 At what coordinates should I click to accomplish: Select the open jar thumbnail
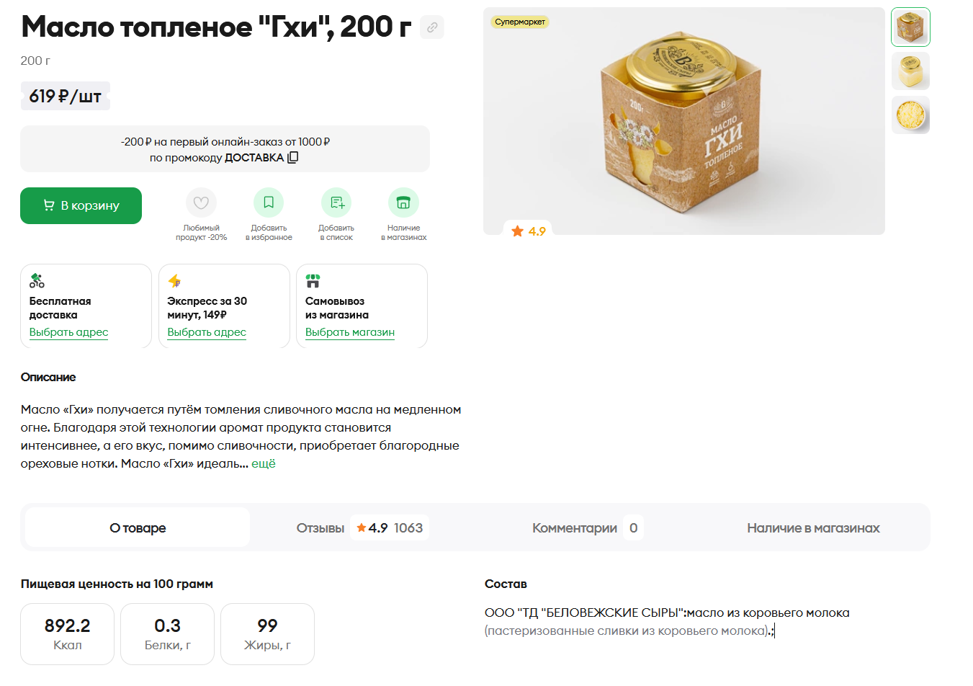(910, 71)
